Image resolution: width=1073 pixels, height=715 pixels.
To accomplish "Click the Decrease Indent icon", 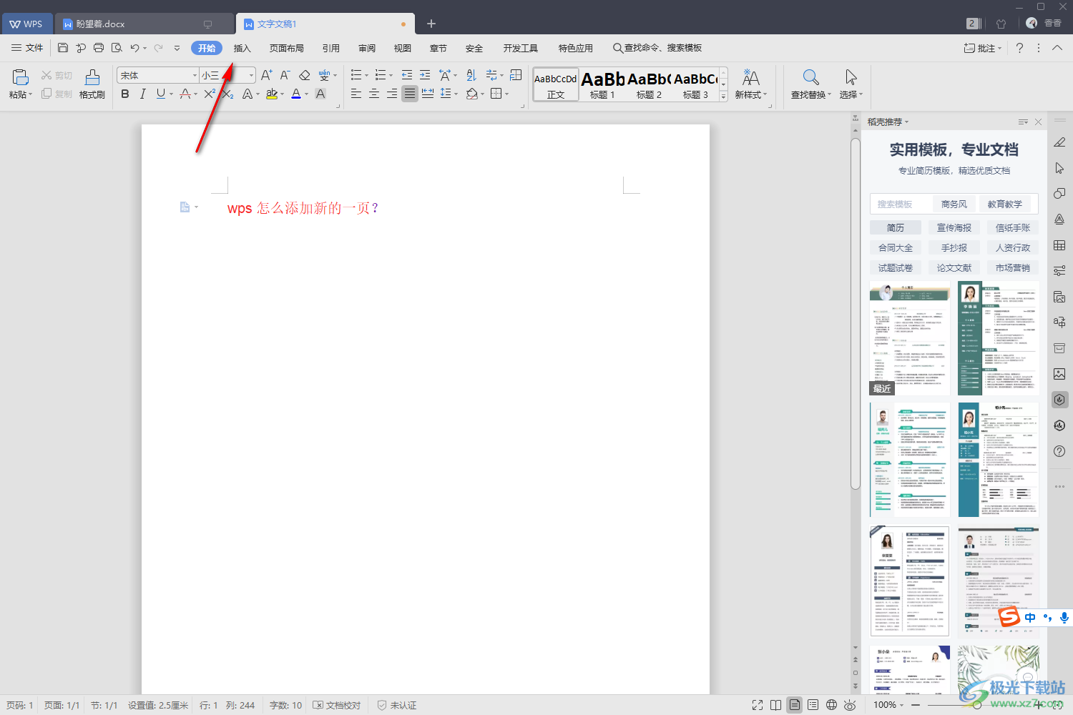I will pos(406,75).
